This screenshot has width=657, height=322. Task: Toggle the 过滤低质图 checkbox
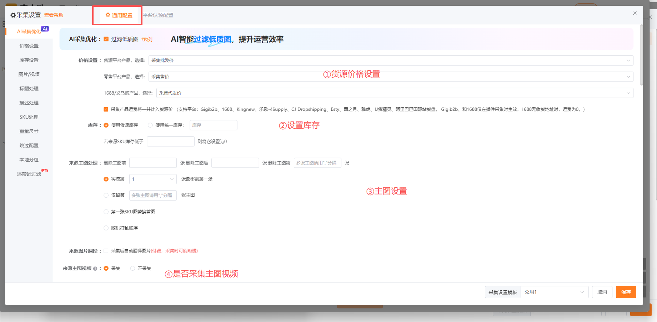click(106, 39)
